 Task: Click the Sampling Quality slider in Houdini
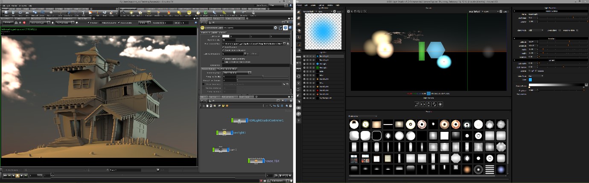[x=263, y=76]
